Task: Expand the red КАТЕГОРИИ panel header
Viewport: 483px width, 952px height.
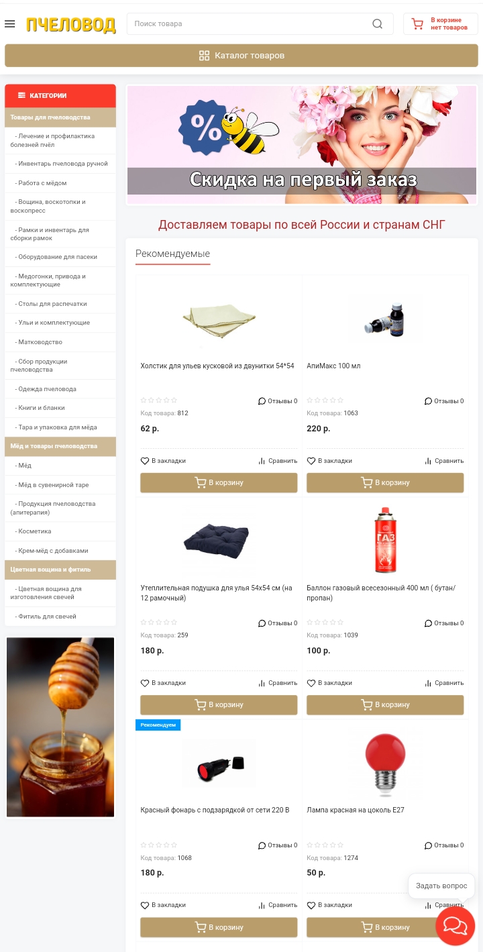Action: 60,95
